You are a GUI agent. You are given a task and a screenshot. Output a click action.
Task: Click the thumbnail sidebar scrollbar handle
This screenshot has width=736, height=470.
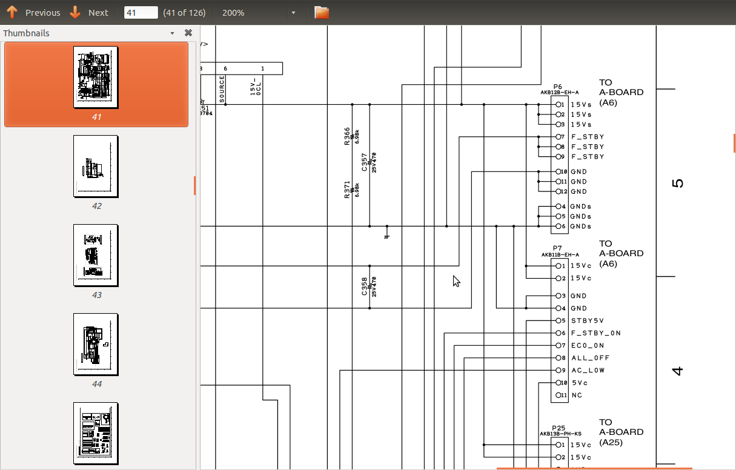point(194,185)
